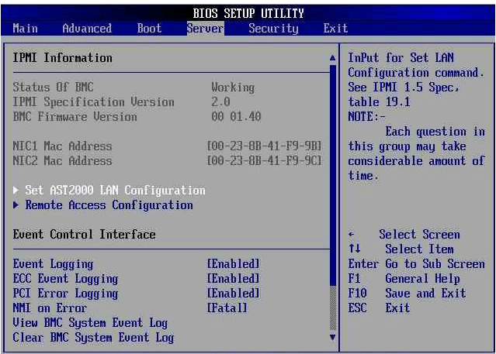Viewport: 496px width, 354px height.
Task: Select the NMI on Error label
Action: point(50,308)
